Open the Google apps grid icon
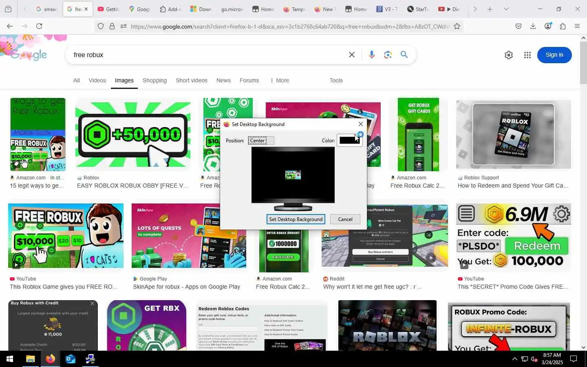587x367 pixels. (x=527, y=55)
